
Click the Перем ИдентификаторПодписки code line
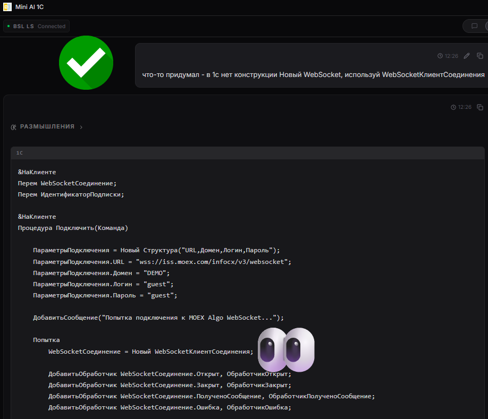pyautogui.click(x=71, y=194)
